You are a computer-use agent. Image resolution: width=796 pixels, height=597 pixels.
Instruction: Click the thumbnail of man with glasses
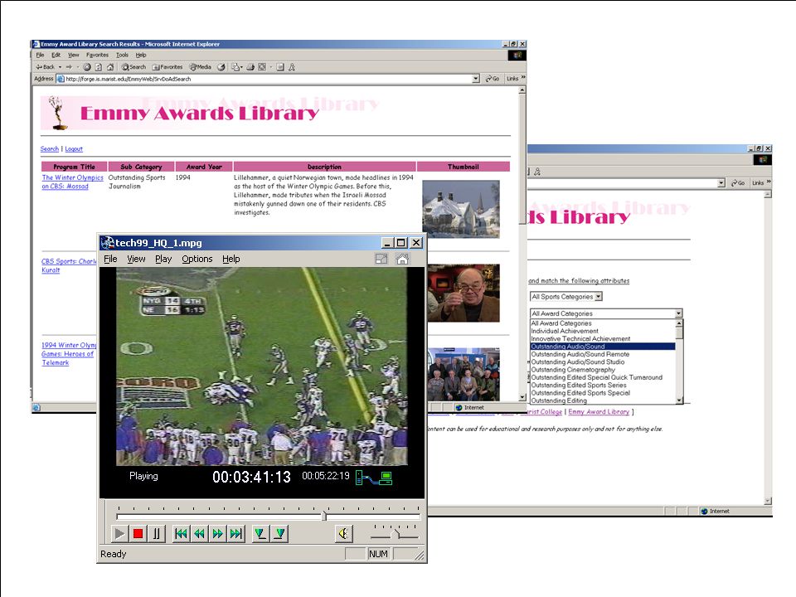click(x=464, y=293)
